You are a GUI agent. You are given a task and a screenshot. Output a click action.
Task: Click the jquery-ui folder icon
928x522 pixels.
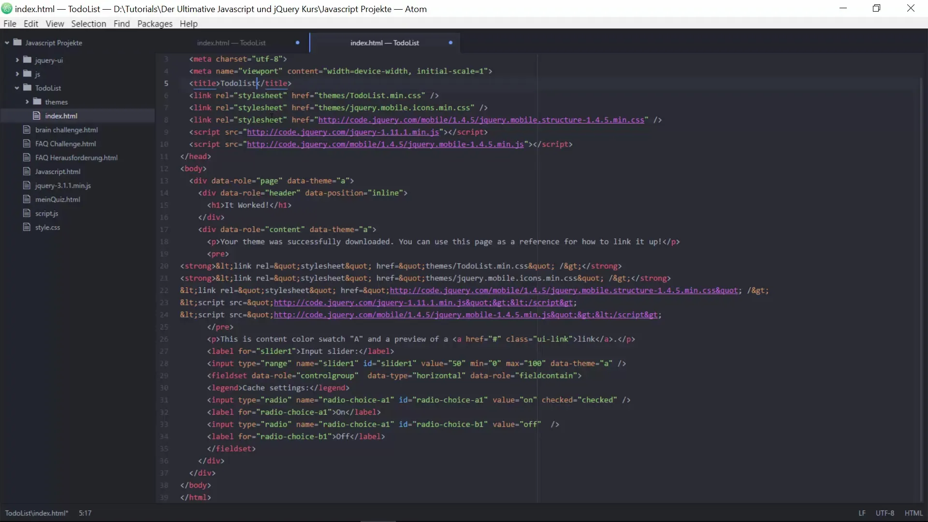(27, 60)
